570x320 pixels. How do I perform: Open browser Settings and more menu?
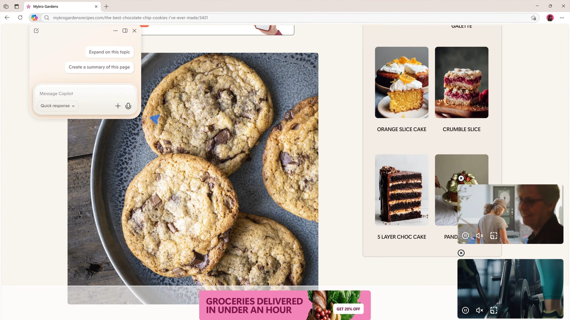pyautogui.click(x=562, y=17)
